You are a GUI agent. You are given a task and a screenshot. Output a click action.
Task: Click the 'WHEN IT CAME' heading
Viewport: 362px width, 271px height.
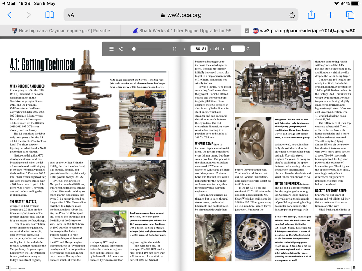tap(204, 144)
